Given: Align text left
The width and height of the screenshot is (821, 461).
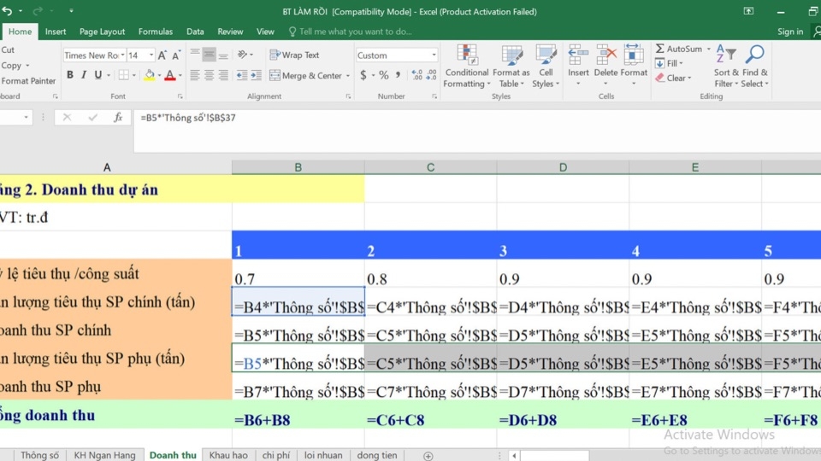Looking at the screenshot, I should point(195,76).
